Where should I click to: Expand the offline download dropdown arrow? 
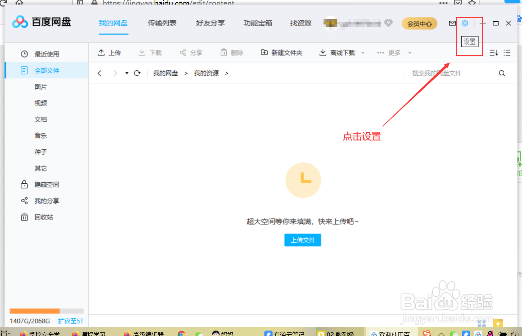(363, 53)
